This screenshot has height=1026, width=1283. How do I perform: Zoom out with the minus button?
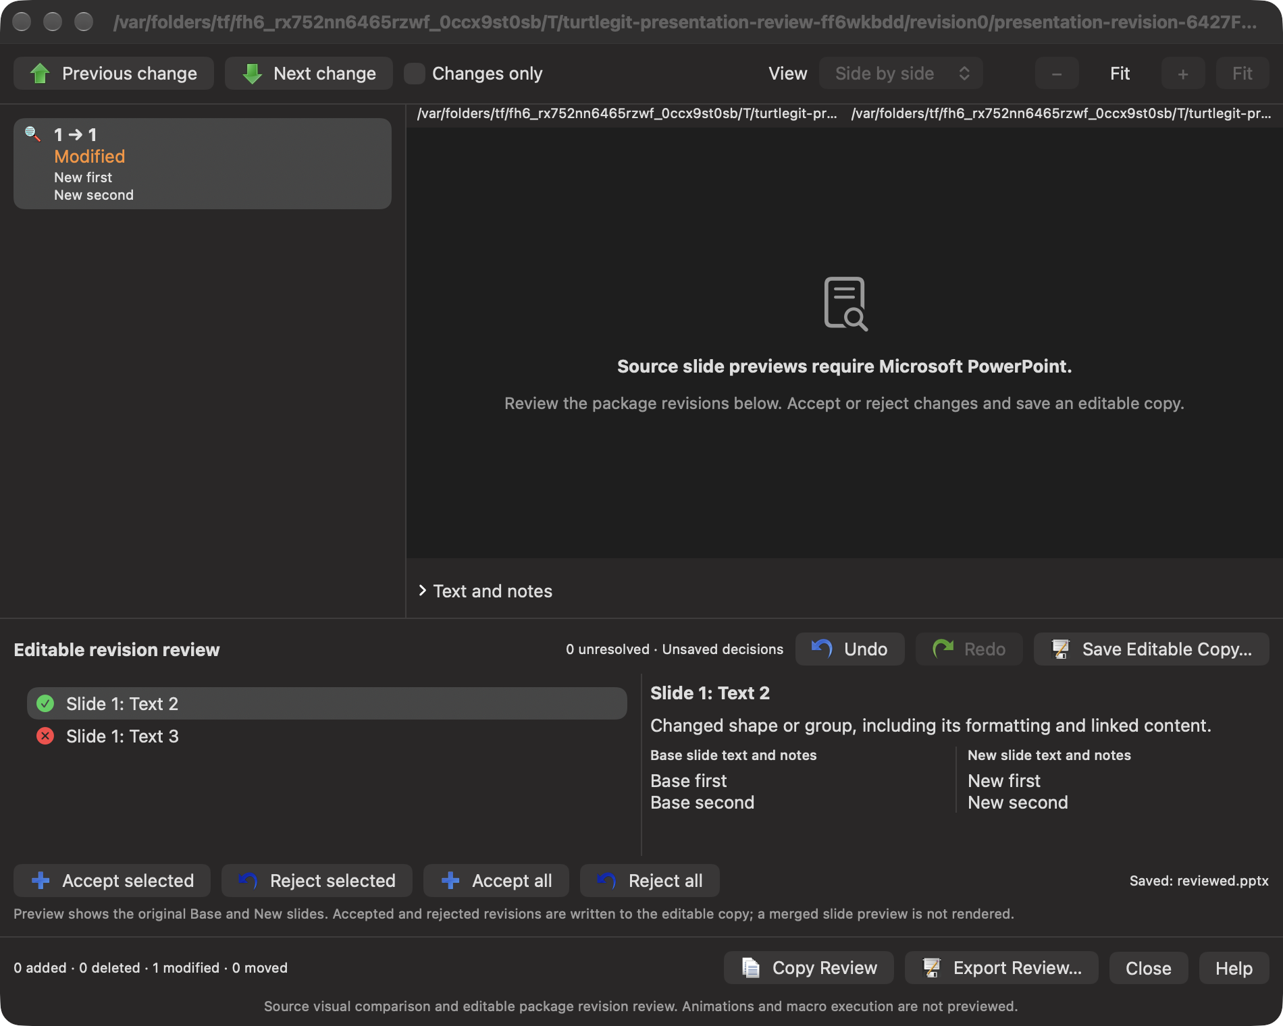click(x=1057, y=74)
